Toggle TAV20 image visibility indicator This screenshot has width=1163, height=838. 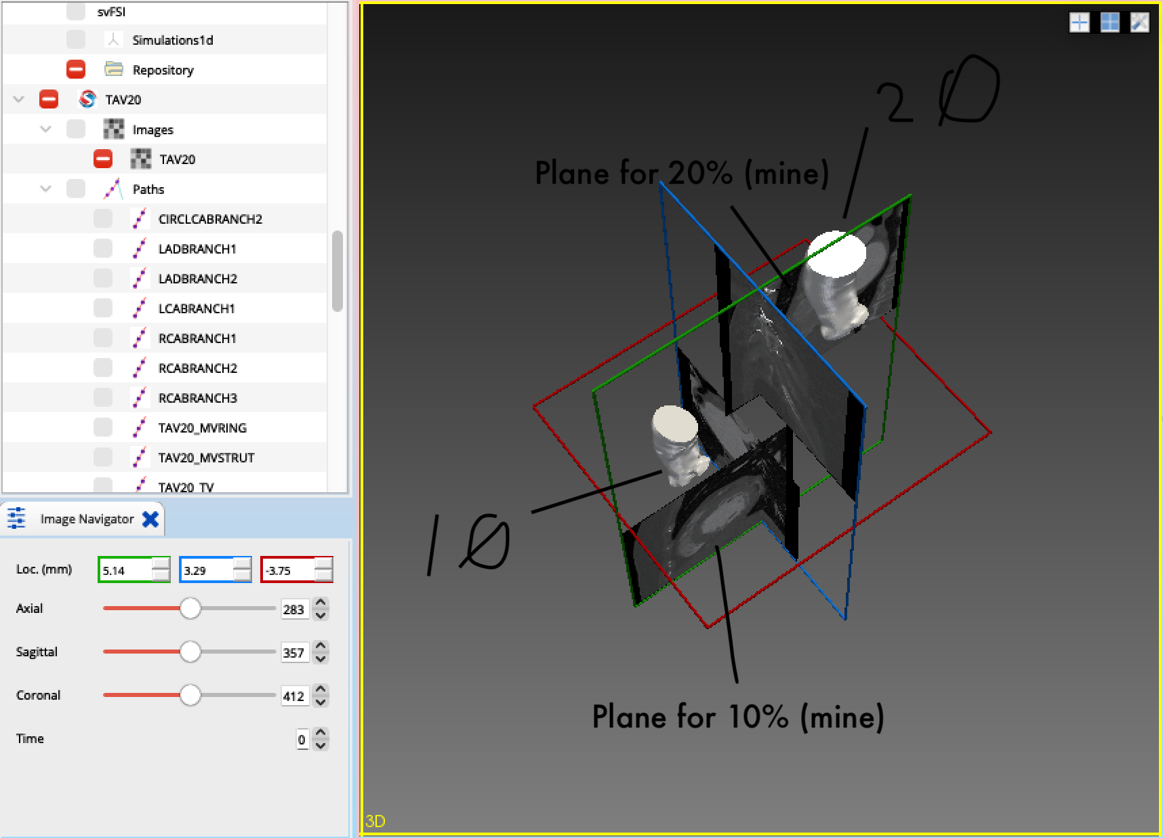pyautogui.click(x=103, y=159)
